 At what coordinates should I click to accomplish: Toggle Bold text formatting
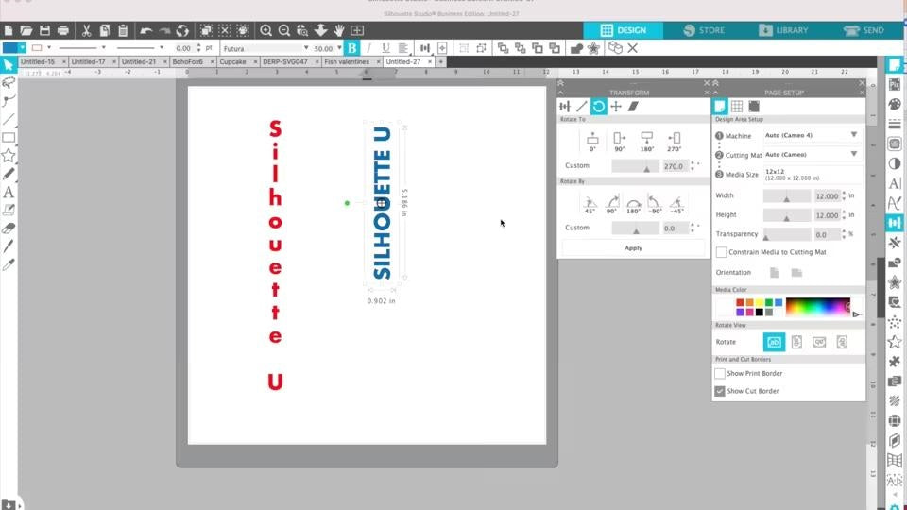(351, 48)
